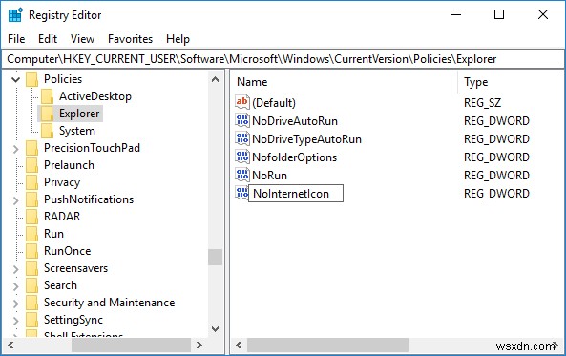Click the values pane horizontal scrollbar thumb

coord(327,346)
